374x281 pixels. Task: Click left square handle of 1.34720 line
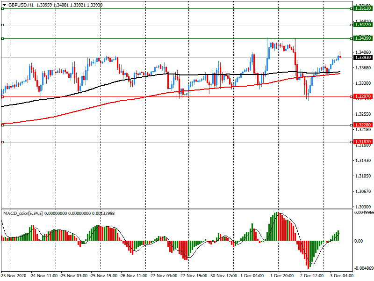2,25
